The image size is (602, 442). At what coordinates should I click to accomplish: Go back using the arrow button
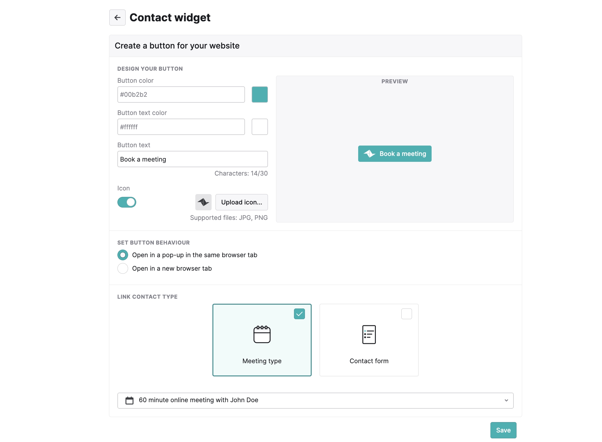pyautogui.click(x=117, y=18)
